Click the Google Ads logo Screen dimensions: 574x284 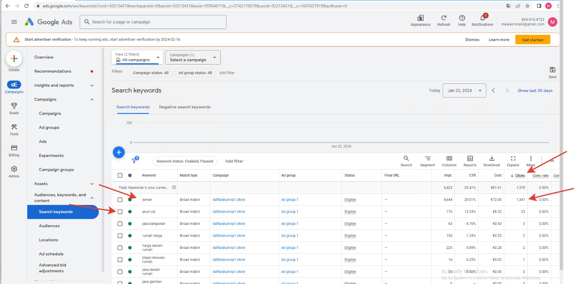tap(48, 22)
